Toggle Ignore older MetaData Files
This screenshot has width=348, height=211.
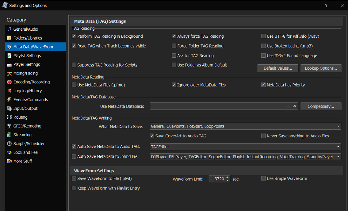pos(174,85)
